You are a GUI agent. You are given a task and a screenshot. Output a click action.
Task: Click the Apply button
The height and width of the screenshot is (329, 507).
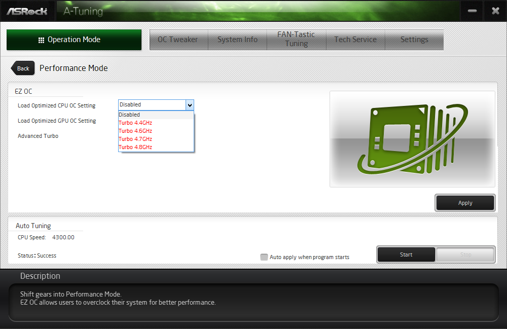coord(465,203)
